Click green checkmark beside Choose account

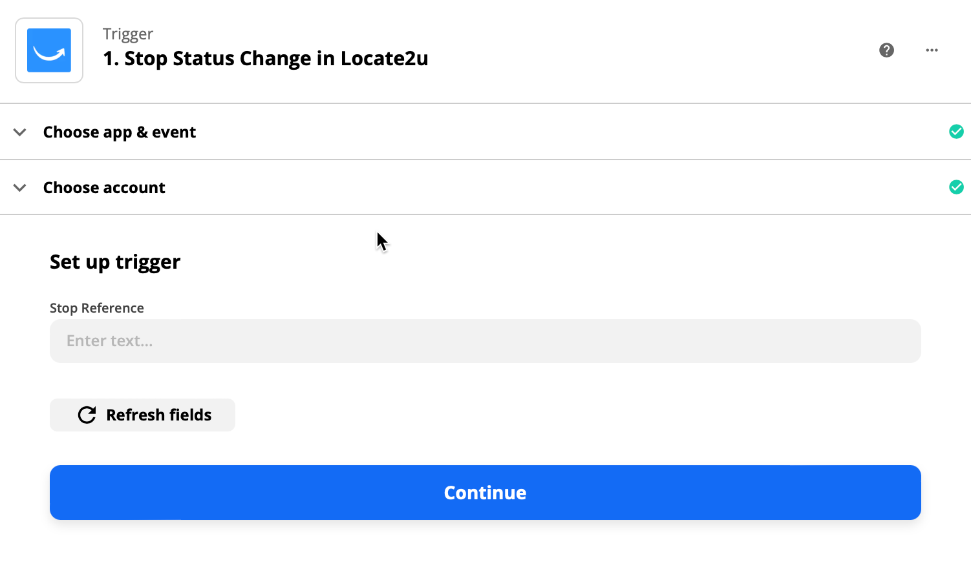pos(956,187)
